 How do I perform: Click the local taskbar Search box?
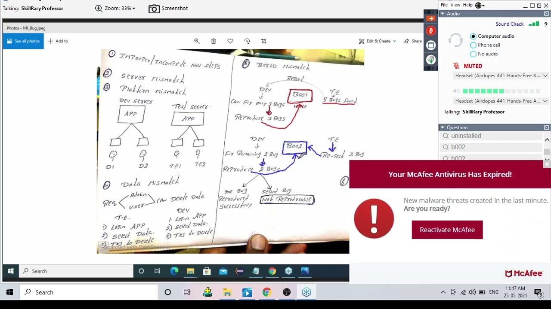pos(89,292)
